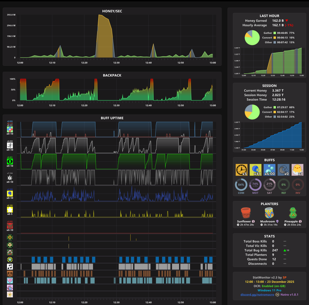Select the yellow star buff icon
Viewport: 309px width, 305px height.
(x=10, y=210)
